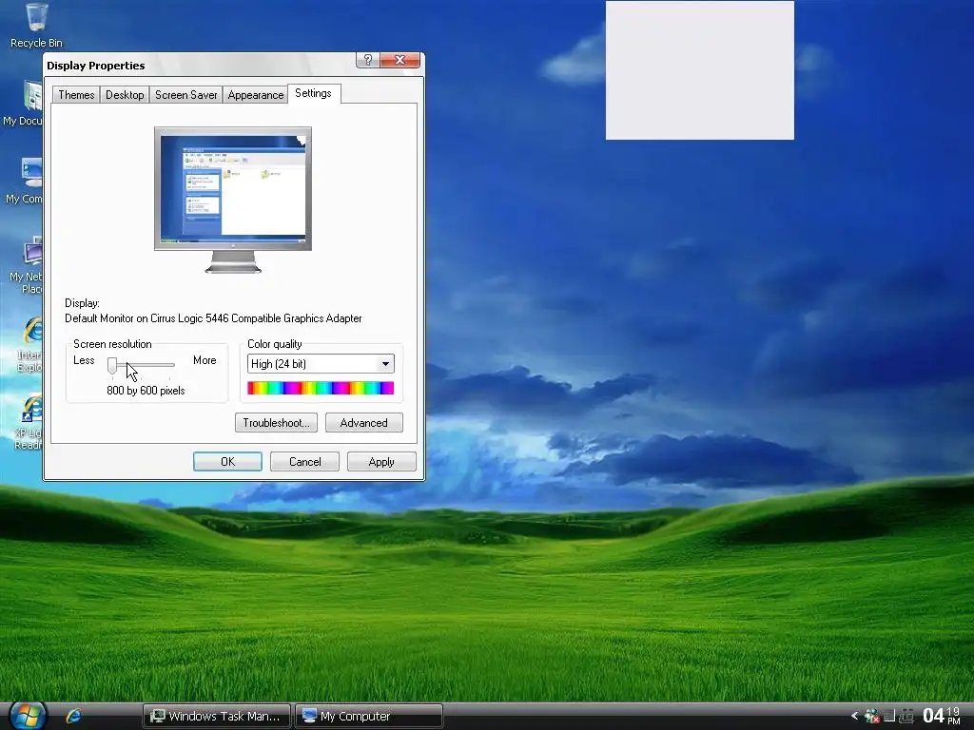
Task: Switch to the Themes tab
Action: 76,95
